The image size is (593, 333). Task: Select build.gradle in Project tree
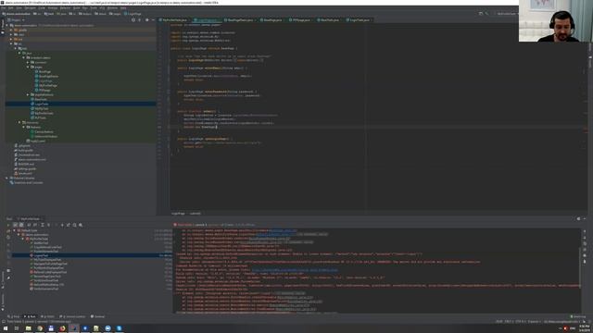point(26,150)
